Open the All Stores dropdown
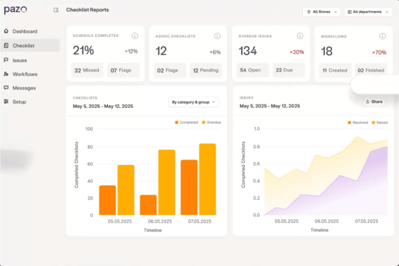399x266 pixels. 322,12
